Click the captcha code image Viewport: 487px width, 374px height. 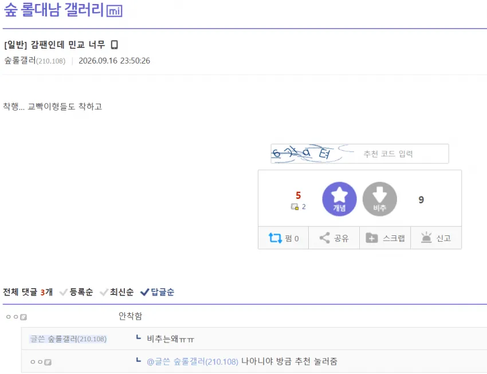coord(308,153)
